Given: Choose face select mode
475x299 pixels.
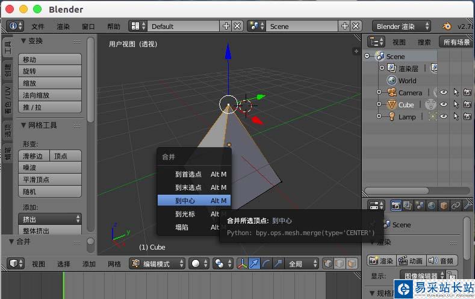Looking at the screenshot, I should point(352,263).
